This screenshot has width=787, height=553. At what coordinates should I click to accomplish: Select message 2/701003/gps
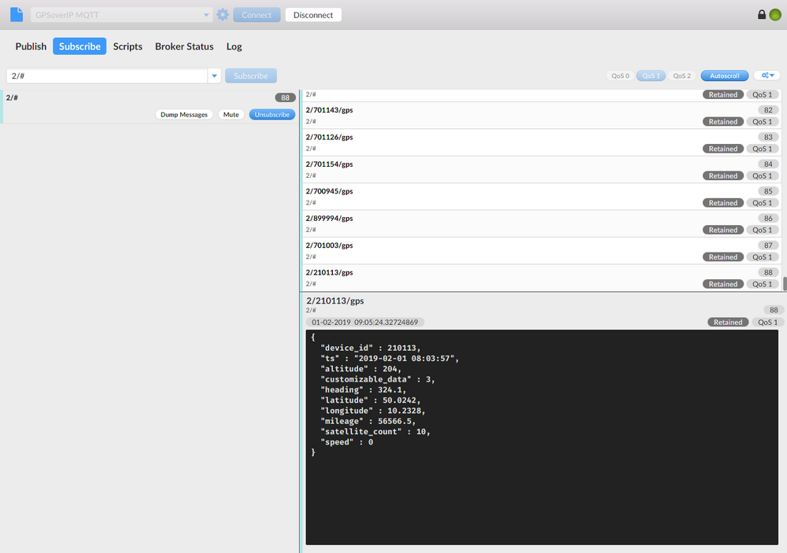pos(542,251)
